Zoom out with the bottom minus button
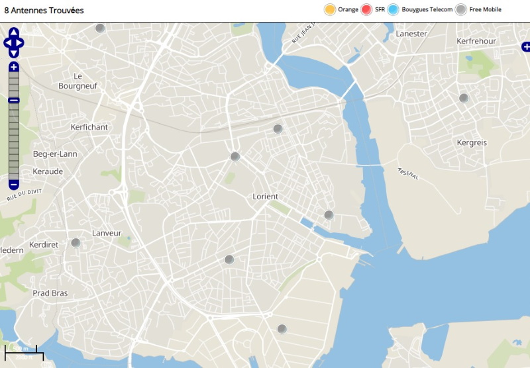This screenshot has height=368, width=530. click(14, 185)
